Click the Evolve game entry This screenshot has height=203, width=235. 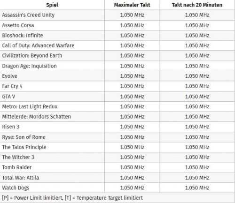pos(9,76)
